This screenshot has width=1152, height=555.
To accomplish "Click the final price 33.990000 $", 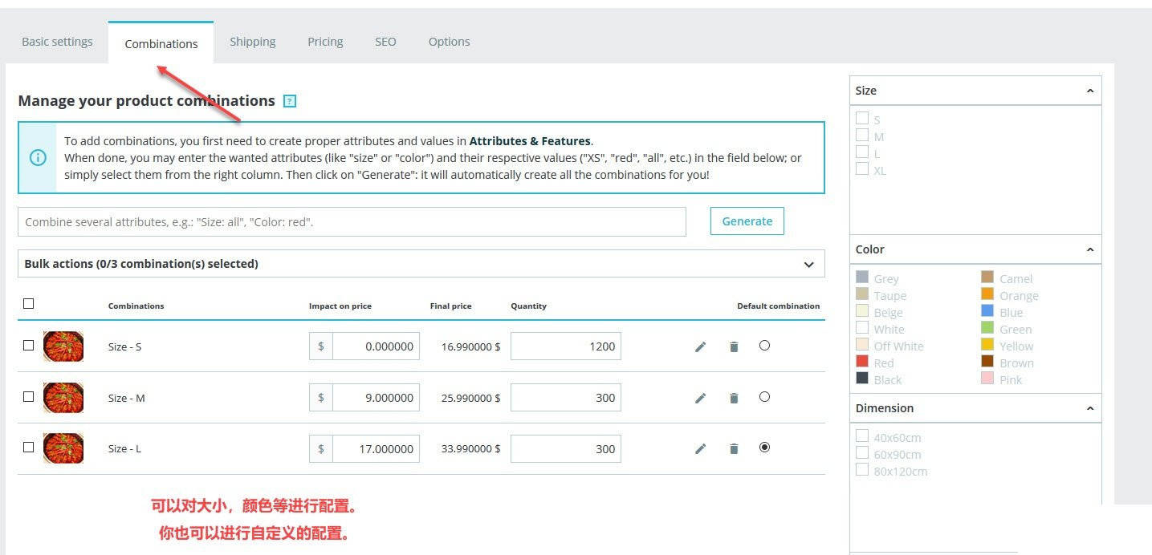I will tap(471, 449).
